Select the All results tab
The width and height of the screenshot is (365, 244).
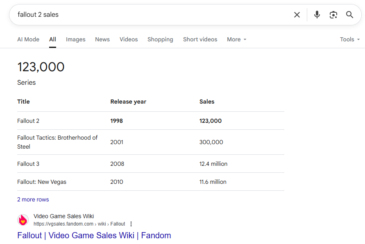(52, 39)
